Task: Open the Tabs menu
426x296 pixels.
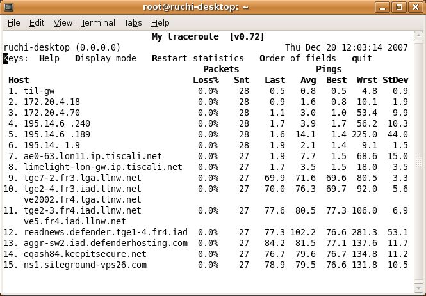Action: (133, 23)
